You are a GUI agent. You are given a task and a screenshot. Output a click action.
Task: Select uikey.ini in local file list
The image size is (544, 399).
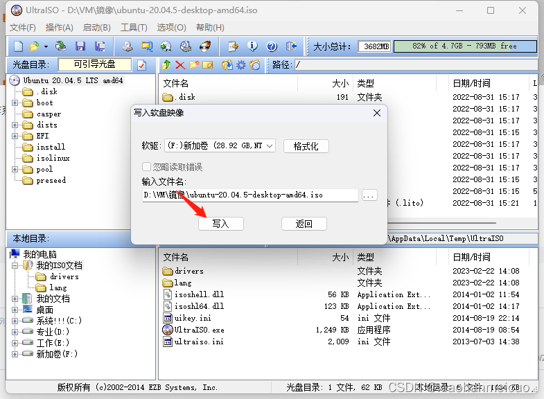coord(193,318)
